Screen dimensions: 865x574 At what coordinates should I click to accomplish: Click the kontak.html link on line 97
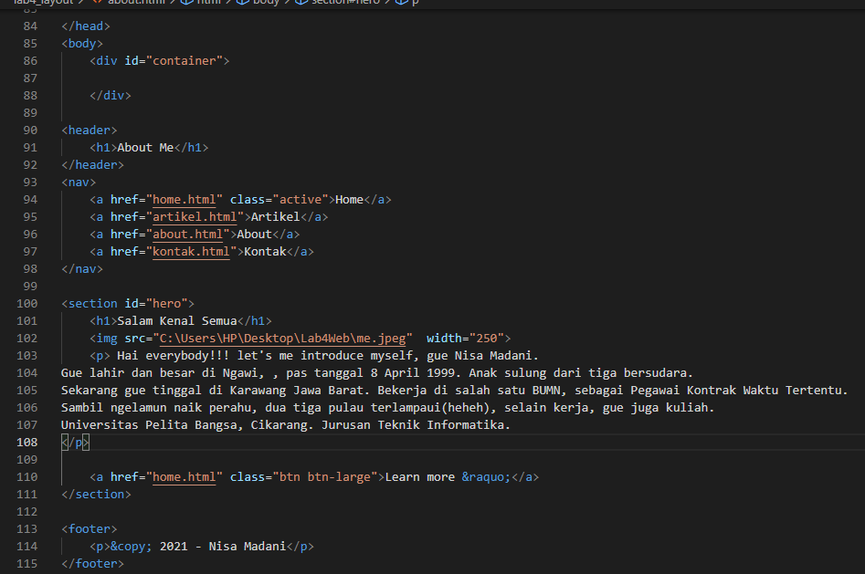[191, 251]
